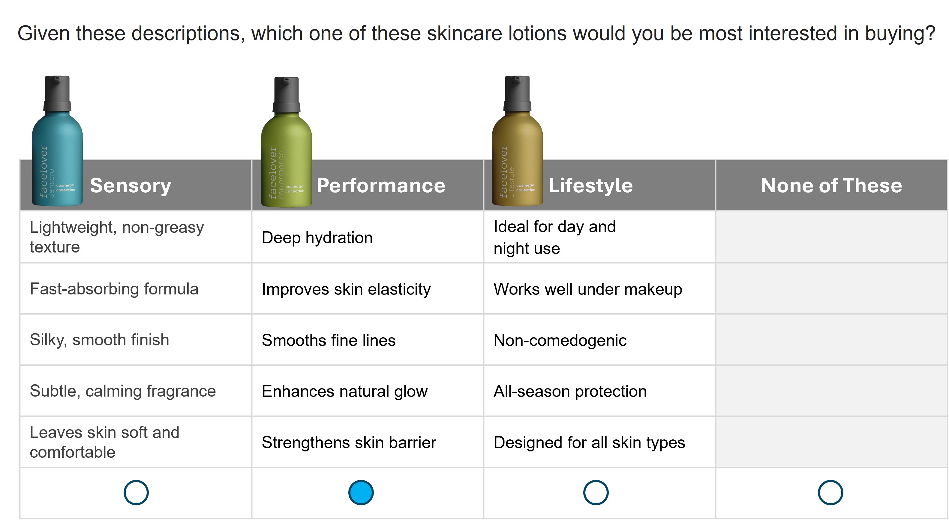Click the Sensory column header
The height and width of the screenshot is (520, 949).
click(x=131, y=185)
